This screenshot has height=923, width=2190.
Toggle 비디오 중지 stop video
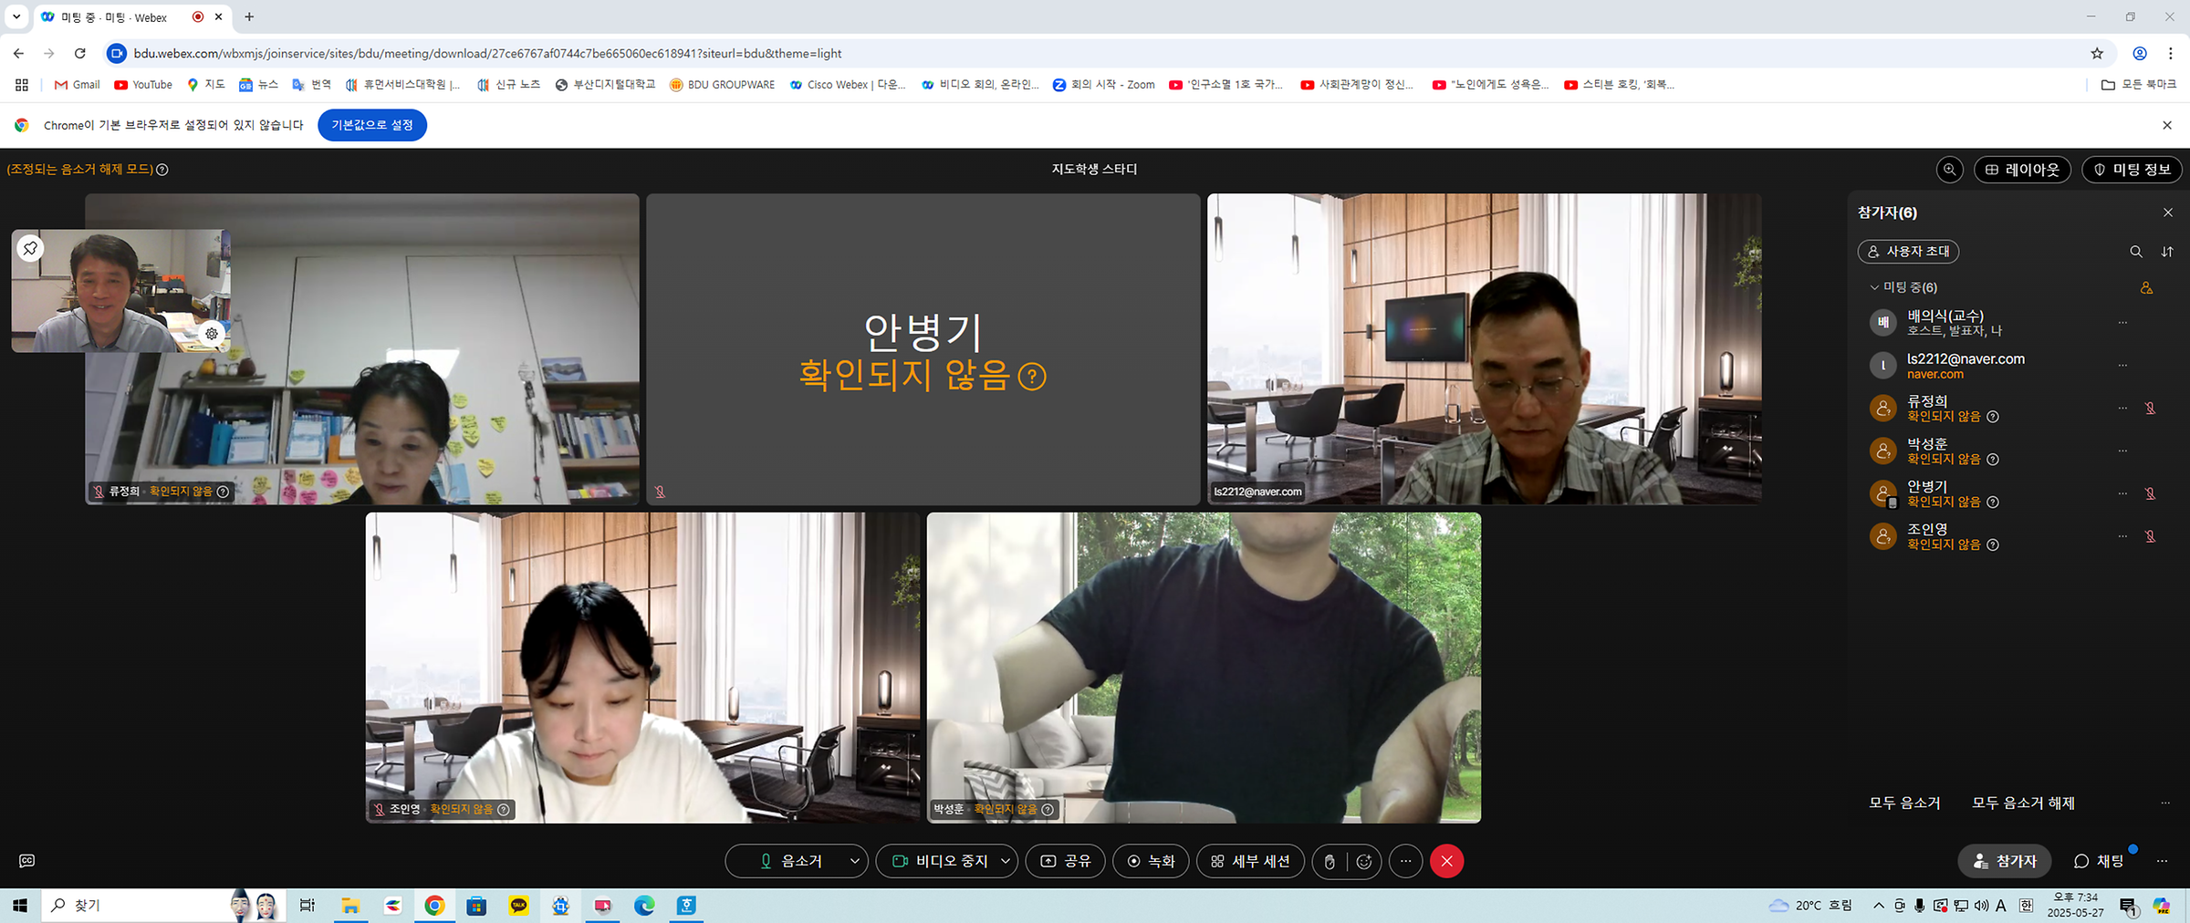940,861
